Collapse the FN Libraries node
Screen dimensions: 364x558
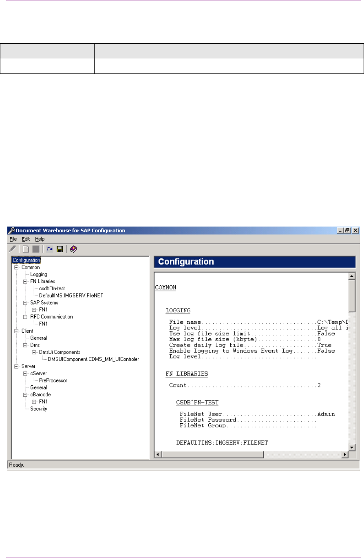[x=25, y=281]
